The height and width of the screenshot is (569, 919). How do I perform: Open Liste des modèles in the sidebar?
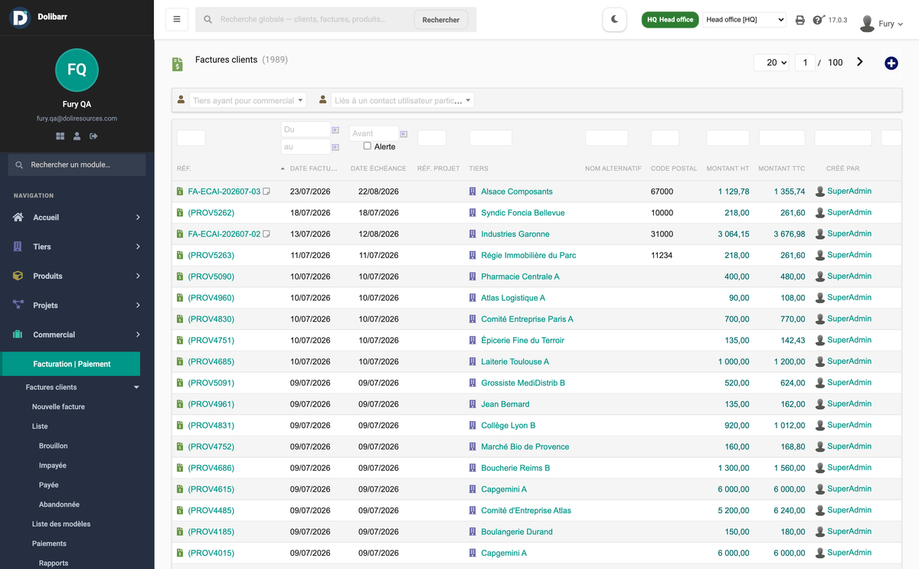coord(61,524)
